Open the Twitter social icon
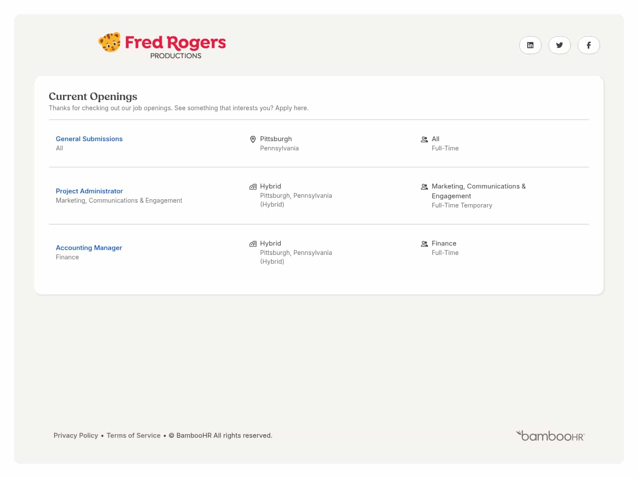This screenshot has height=478, width=638. coord(559,45)
